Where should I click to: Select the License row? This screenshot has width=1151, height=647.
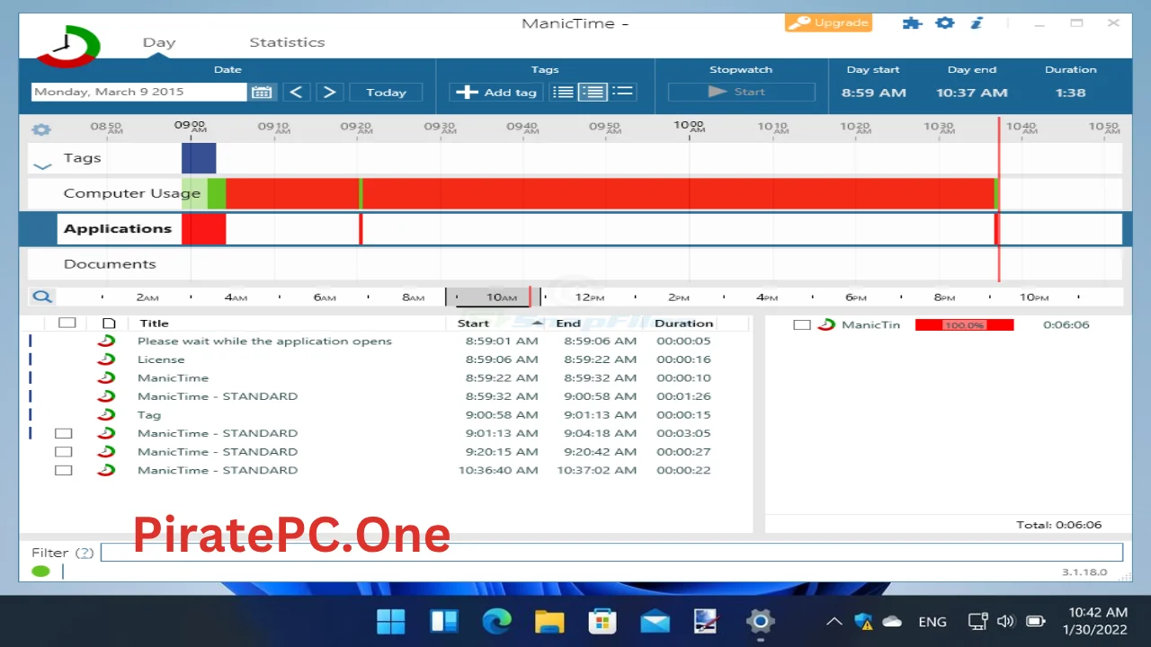tap(387, 359)
